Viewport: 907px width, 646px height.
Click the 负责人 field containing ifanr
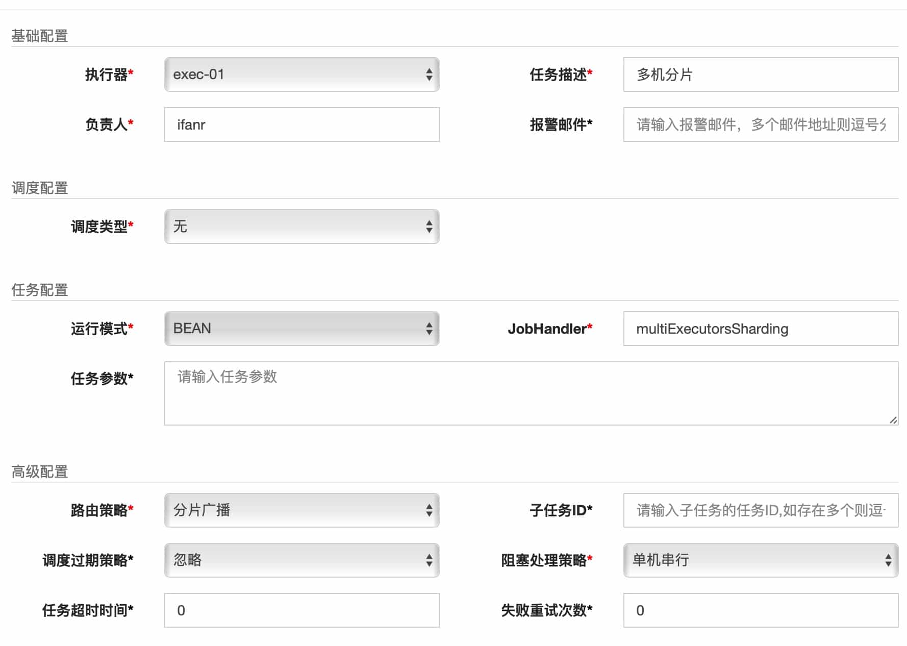301,125
